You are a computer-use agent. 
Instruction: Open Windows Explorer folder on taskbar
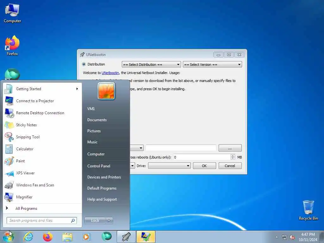pos(67,237)
